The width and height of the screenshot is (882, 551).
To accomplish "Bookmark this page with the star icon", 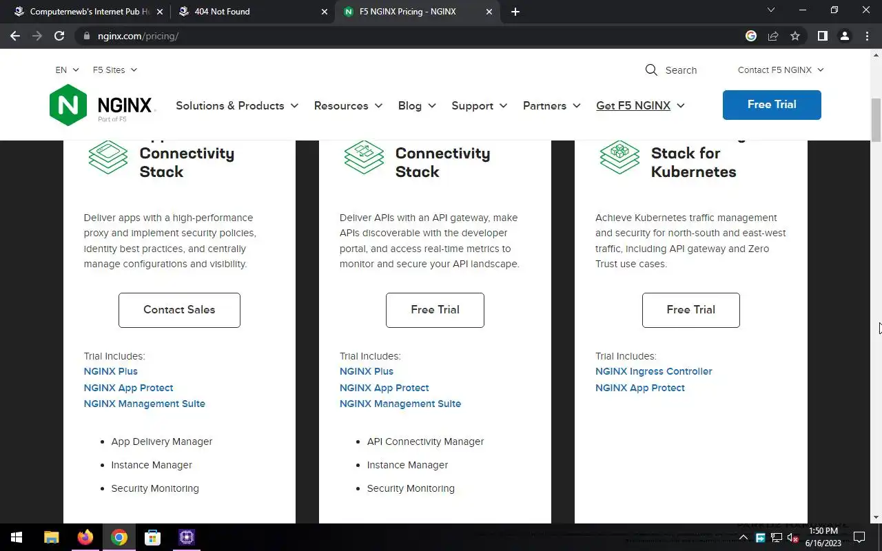I will [795, 36].
